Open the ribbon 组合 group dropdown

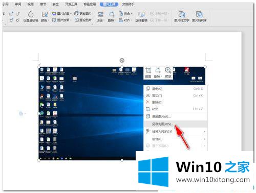pyautogui.click(x=125, y=13)
